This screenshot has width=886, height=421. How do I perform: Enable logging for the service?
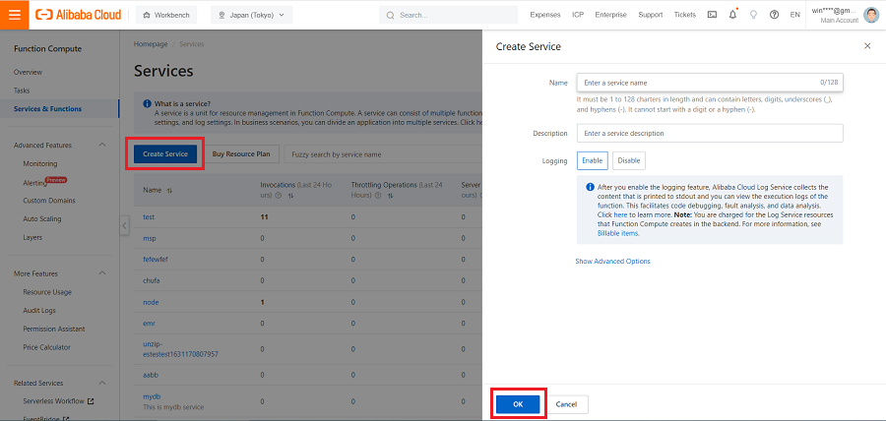click(x=592, y=160)
